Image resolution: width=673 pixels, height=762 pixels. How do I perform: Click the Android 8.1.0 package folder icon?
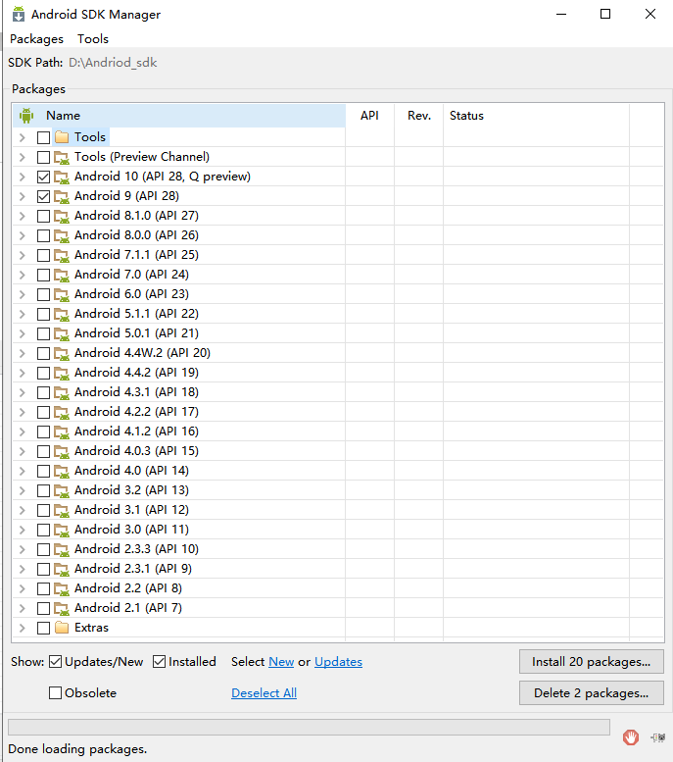tap(62, 217)
